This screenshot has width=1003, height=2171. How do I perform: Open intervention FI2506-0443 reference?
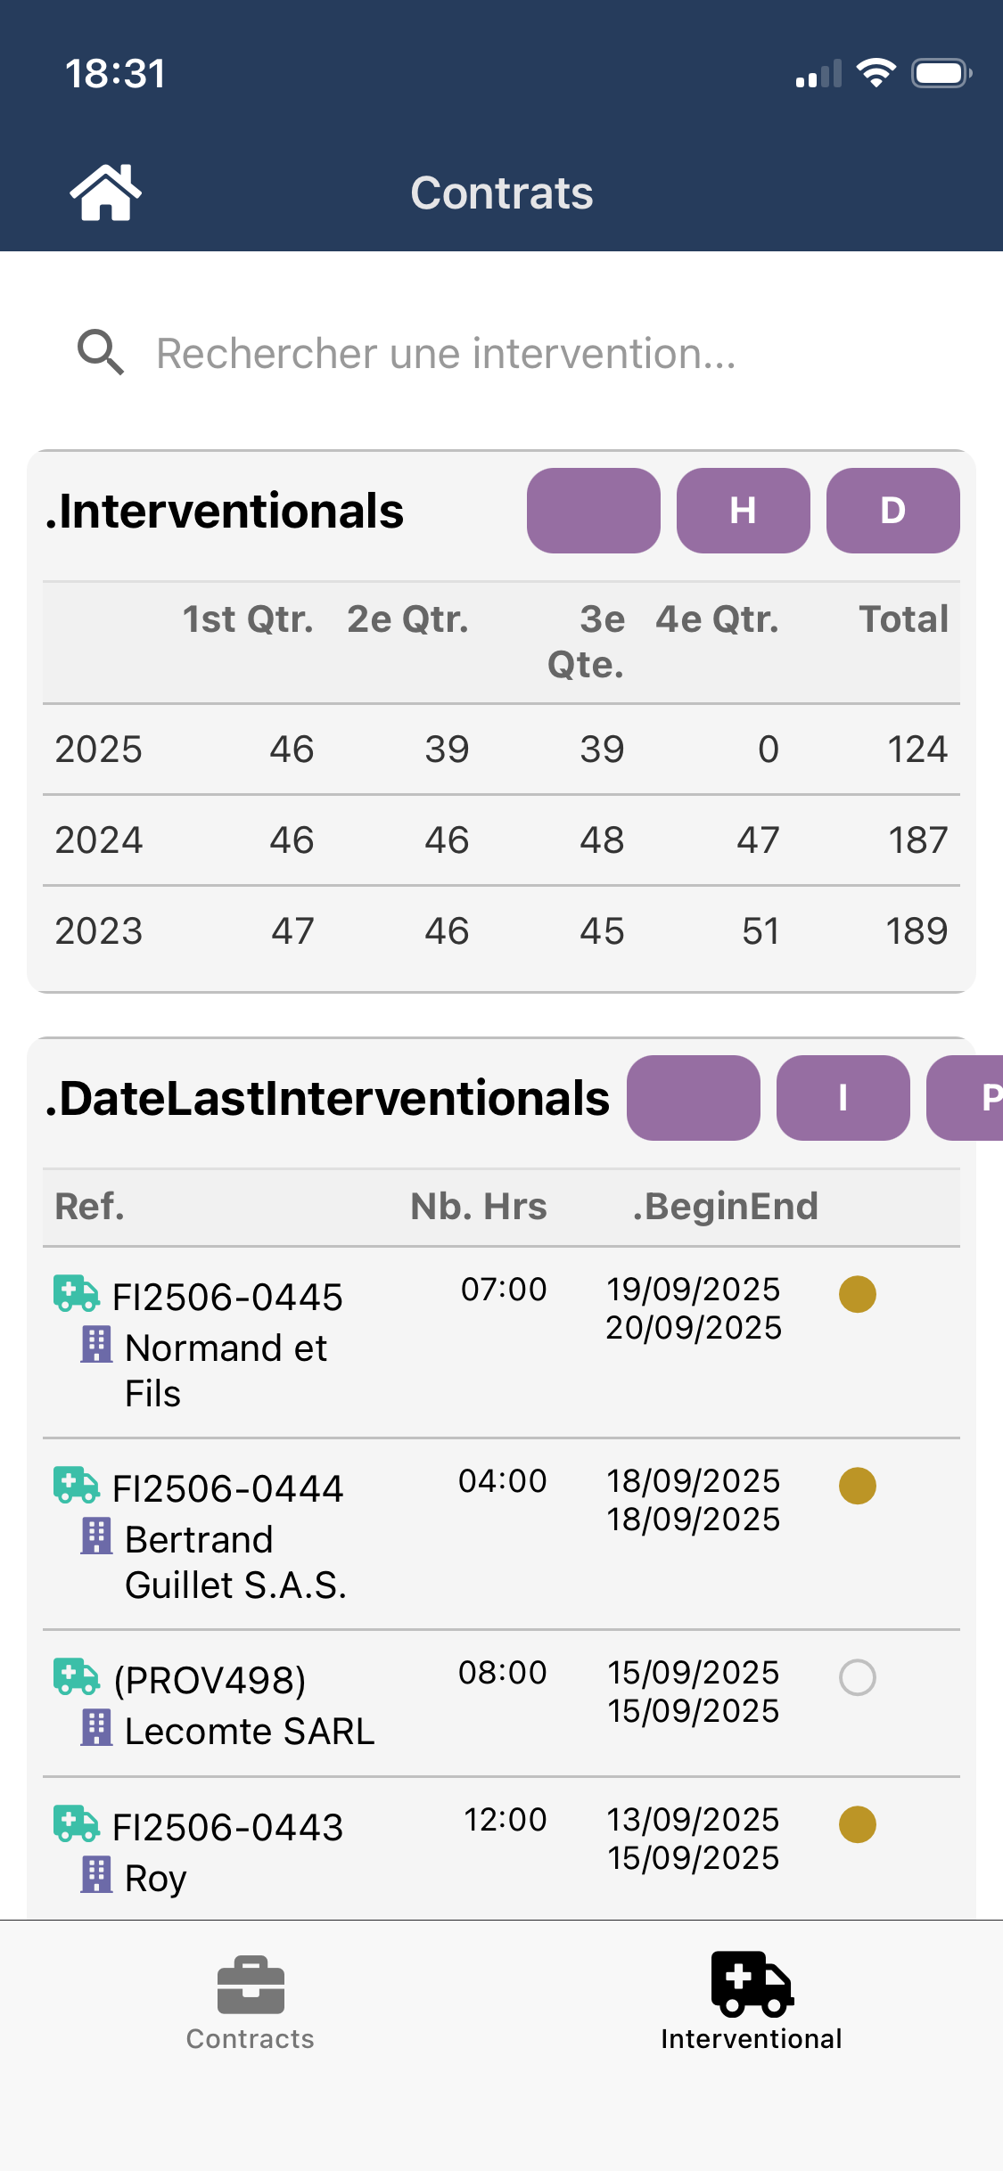[227, 1828]
